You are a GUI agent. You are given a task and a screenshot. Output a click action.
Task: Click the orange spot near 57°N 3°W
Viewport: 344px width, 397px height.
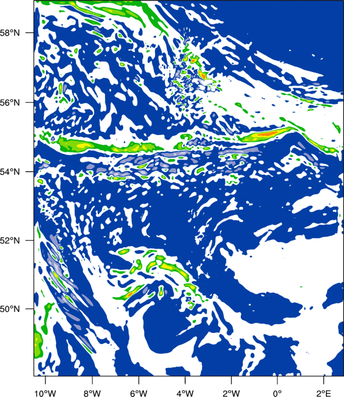(x=203, y=75)
